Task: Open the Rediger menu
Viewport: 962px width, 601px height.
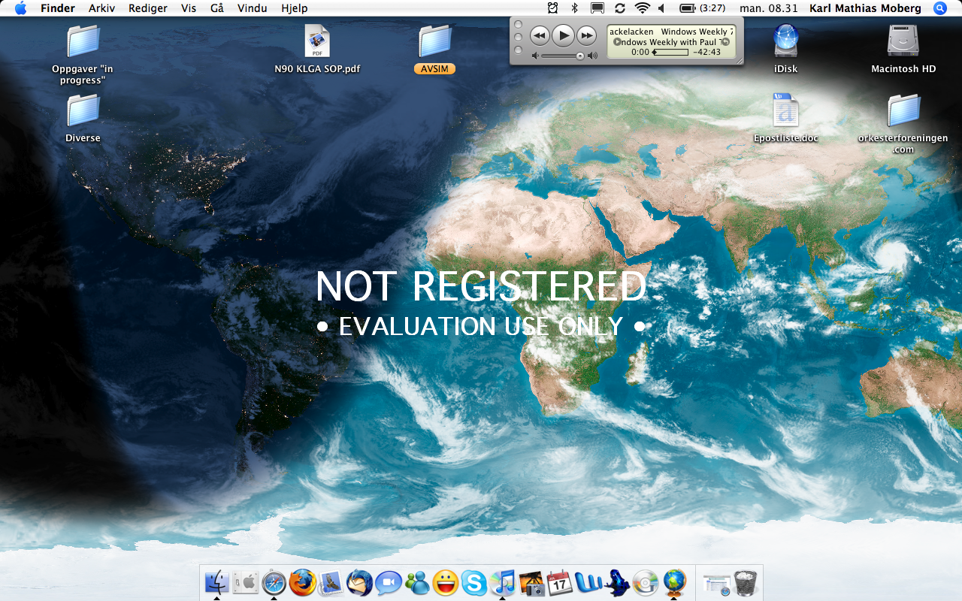Action: pyautogui.click(x=148, y=8)
